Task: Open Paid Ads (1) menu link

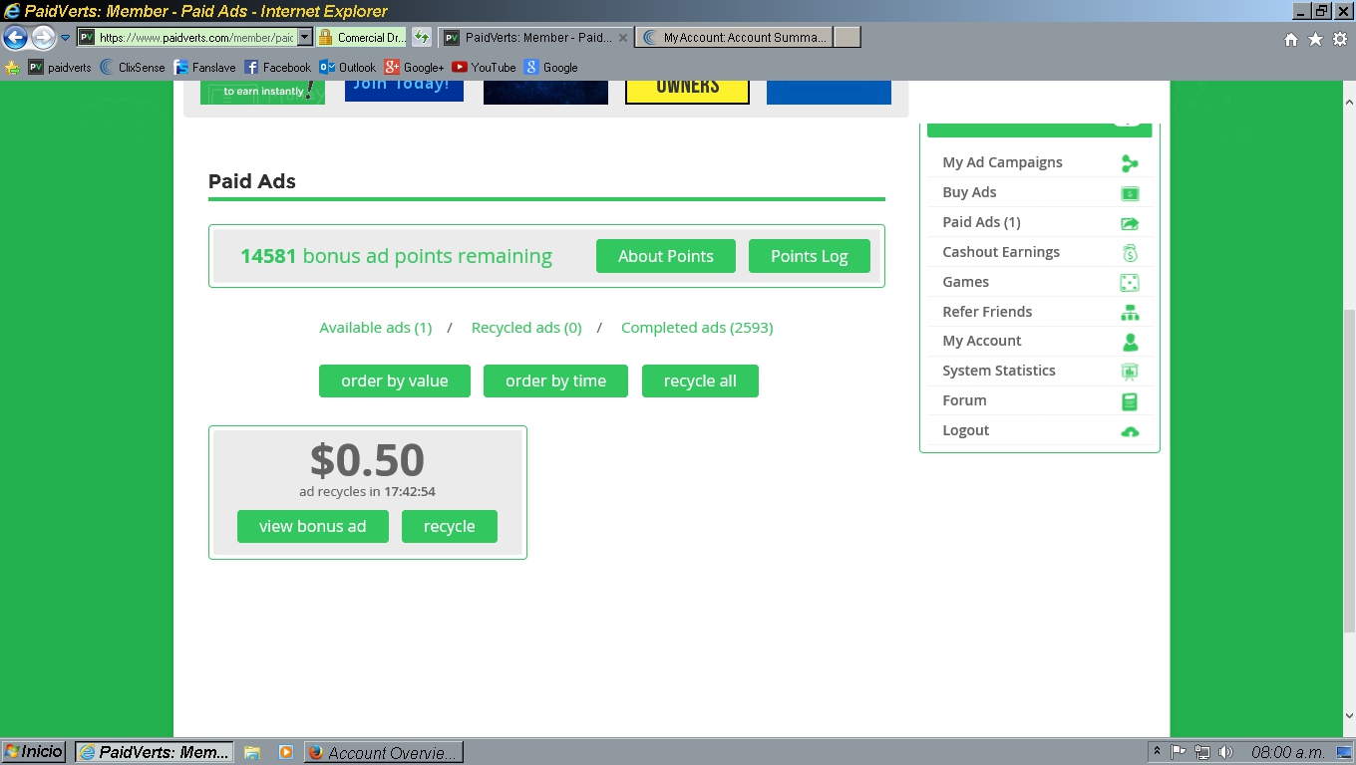Action: tap(981, 222)
